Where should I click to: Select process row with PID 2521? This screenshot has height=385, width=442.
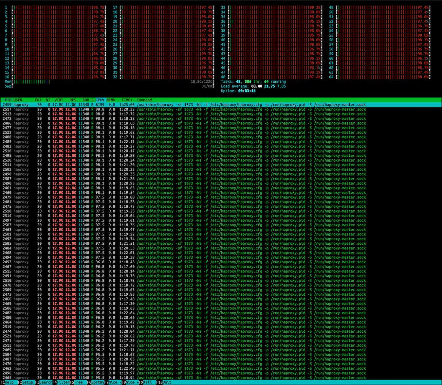coord(221,336)
